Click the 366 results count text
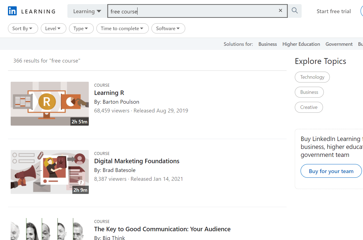The width and height of the screenshot is (363, 240). (x=47, y=61)
